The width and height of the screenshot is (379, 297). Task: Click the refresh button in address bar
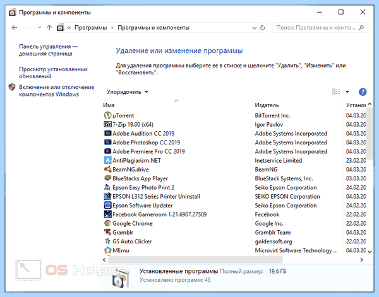click(x=263, y=28)
